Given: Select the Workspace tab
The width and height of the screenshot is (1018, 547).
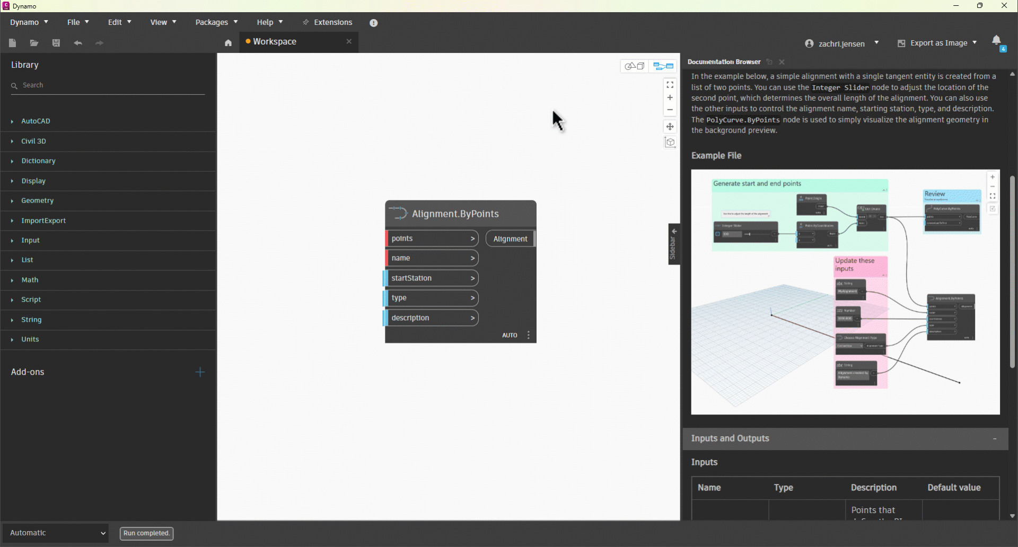Looking at the screenshot, I should (x=275, y=42).
